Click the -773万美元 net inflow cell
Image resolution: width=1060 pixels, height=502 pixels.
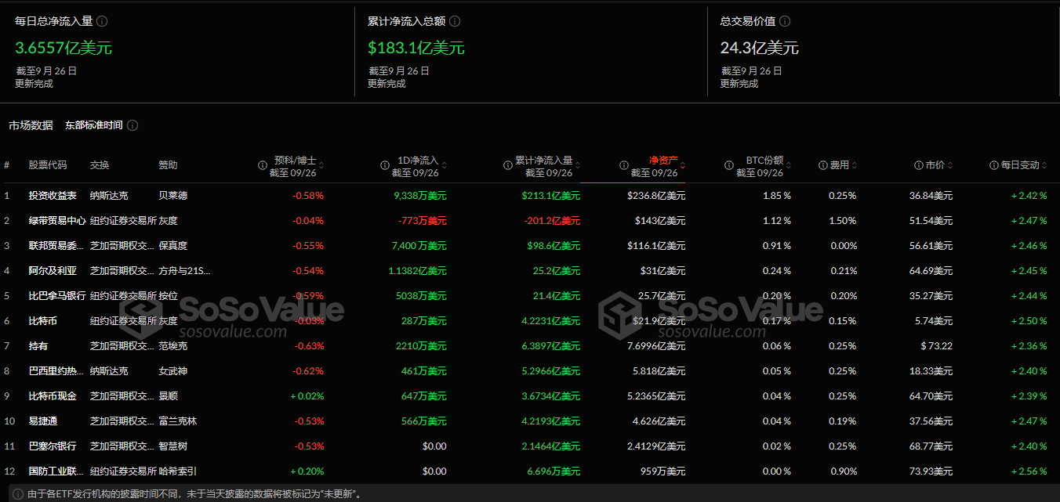422,221
